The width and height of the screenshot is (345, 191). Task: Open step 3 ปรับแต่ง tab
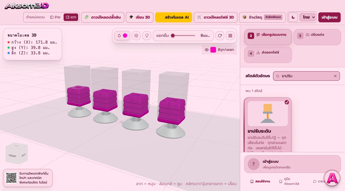pos(317,37)
